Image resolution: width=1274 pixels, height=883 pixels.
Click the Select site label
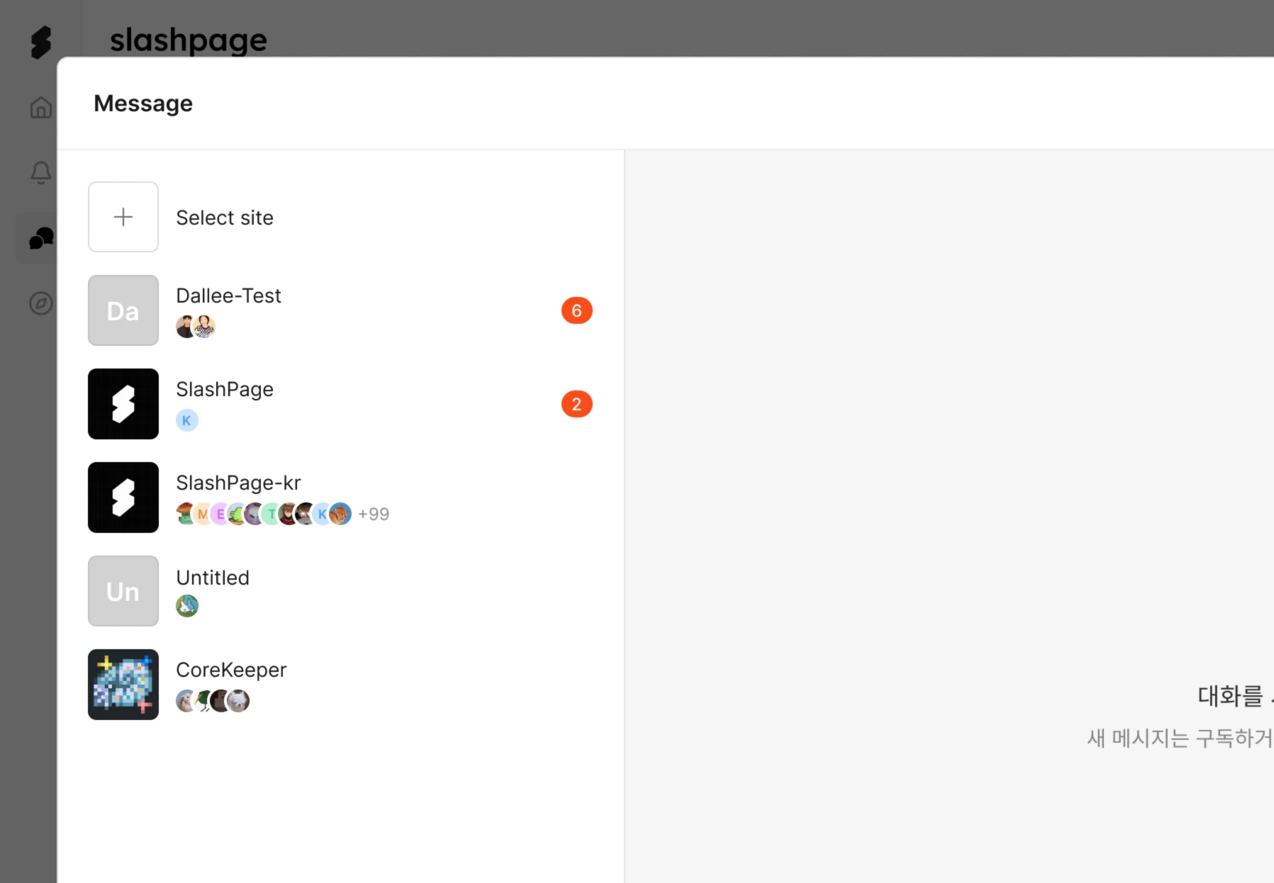225,218
